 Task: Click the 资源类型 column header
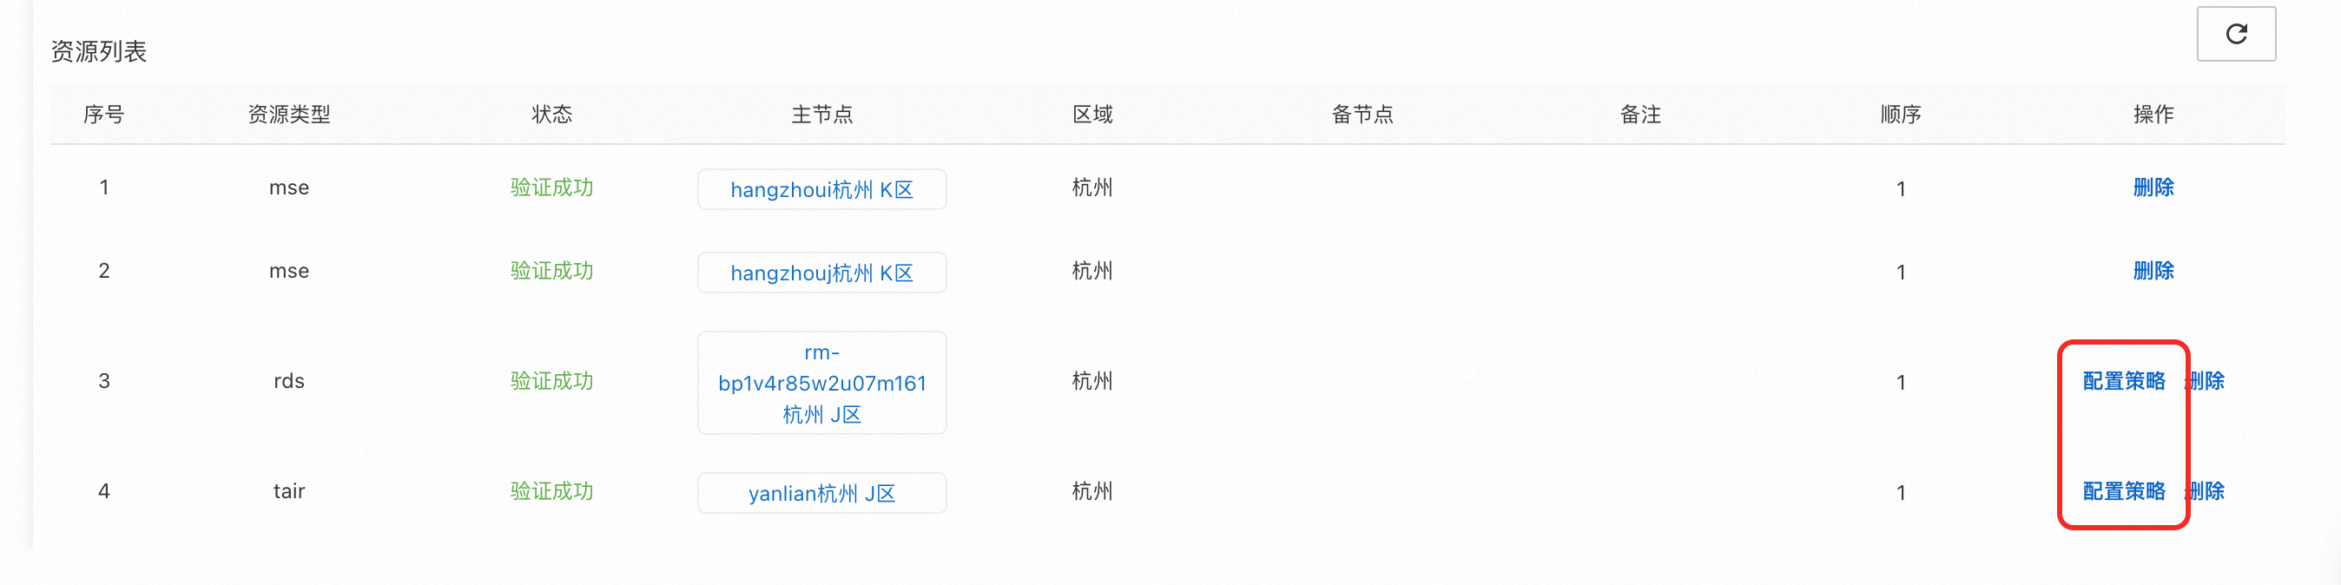coord(289,115)
